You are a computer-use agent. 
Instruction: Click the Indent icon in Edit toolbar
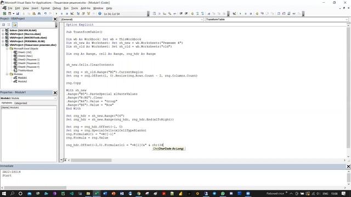tap(181, 14)
